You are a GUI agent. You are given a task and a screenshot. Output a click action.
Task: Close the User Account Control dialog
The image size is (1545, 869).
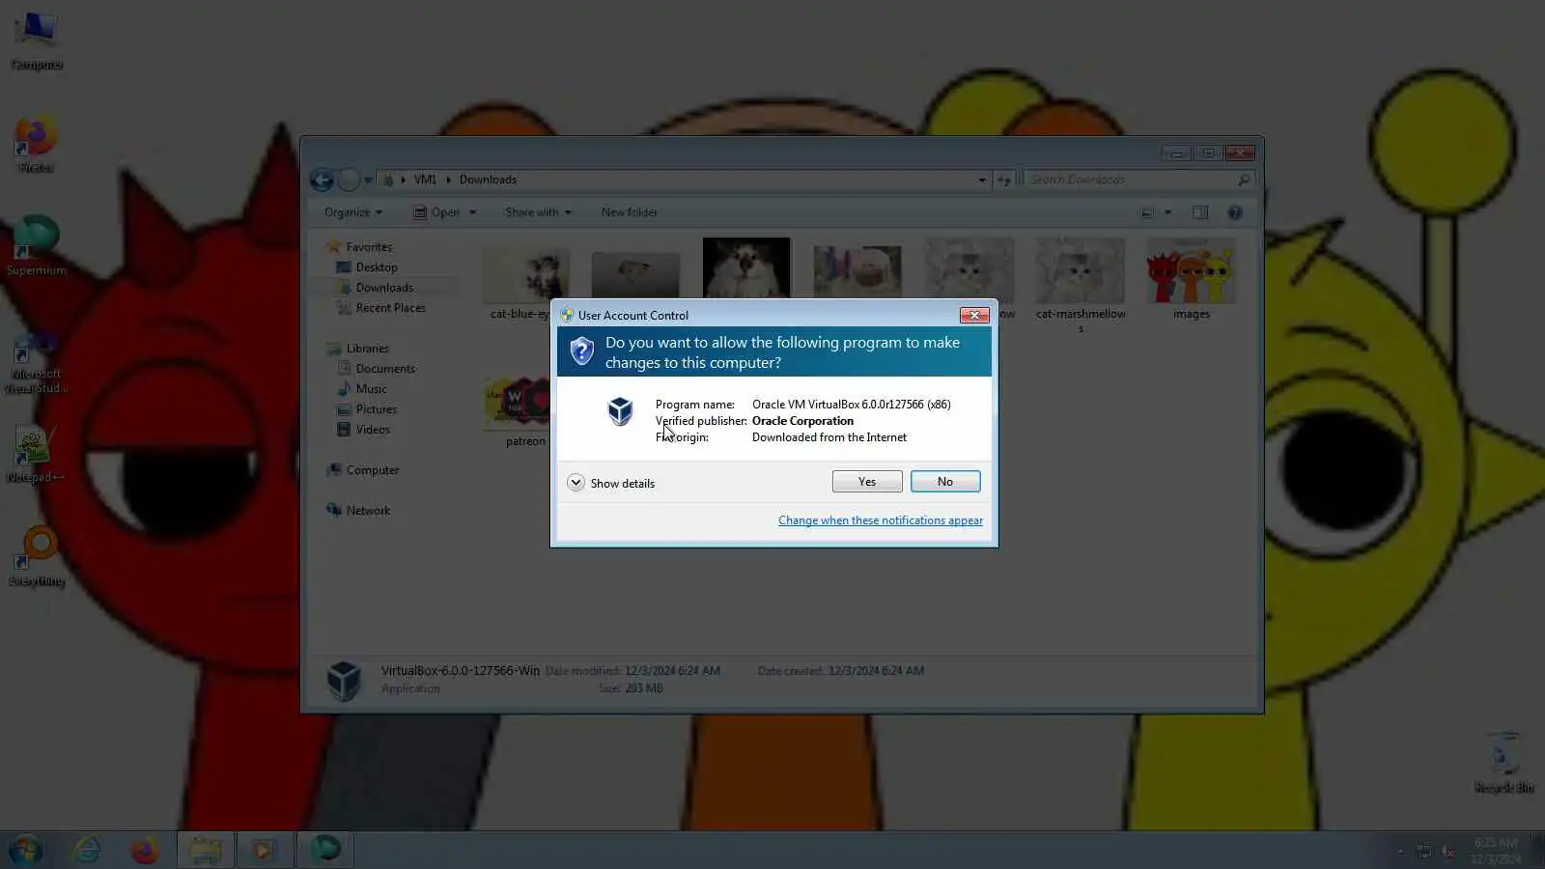tap(974, 315)
